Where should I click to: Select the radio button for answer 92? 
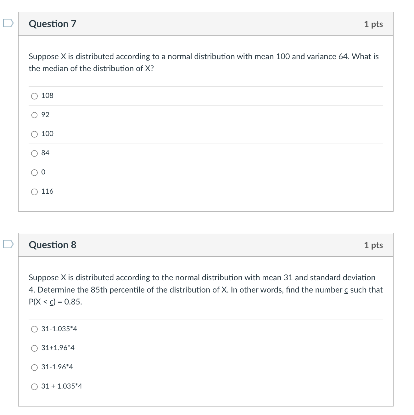tap(34, 115)
